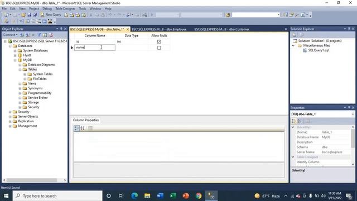Open the Relationships dialog icon
This screenshot has height=201, width=357.
pyautogui.click(x=21, y=21)
